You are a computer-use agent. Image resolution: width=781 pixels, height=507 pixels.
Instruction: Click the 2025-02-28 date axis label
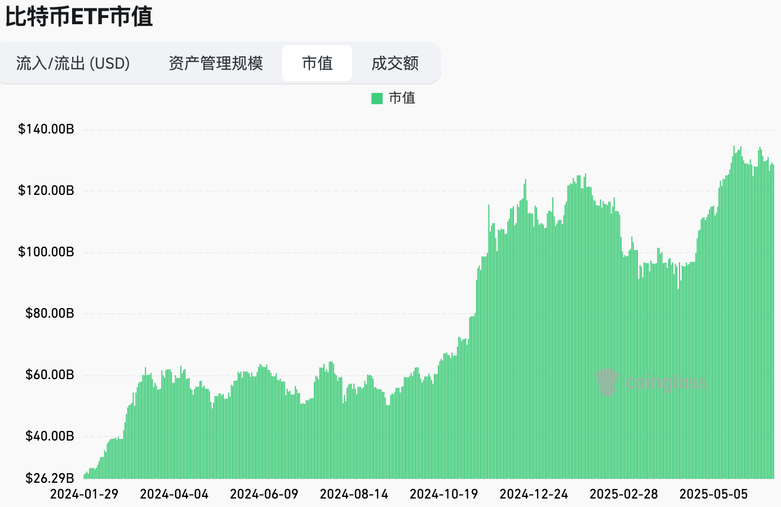point(624,494)
